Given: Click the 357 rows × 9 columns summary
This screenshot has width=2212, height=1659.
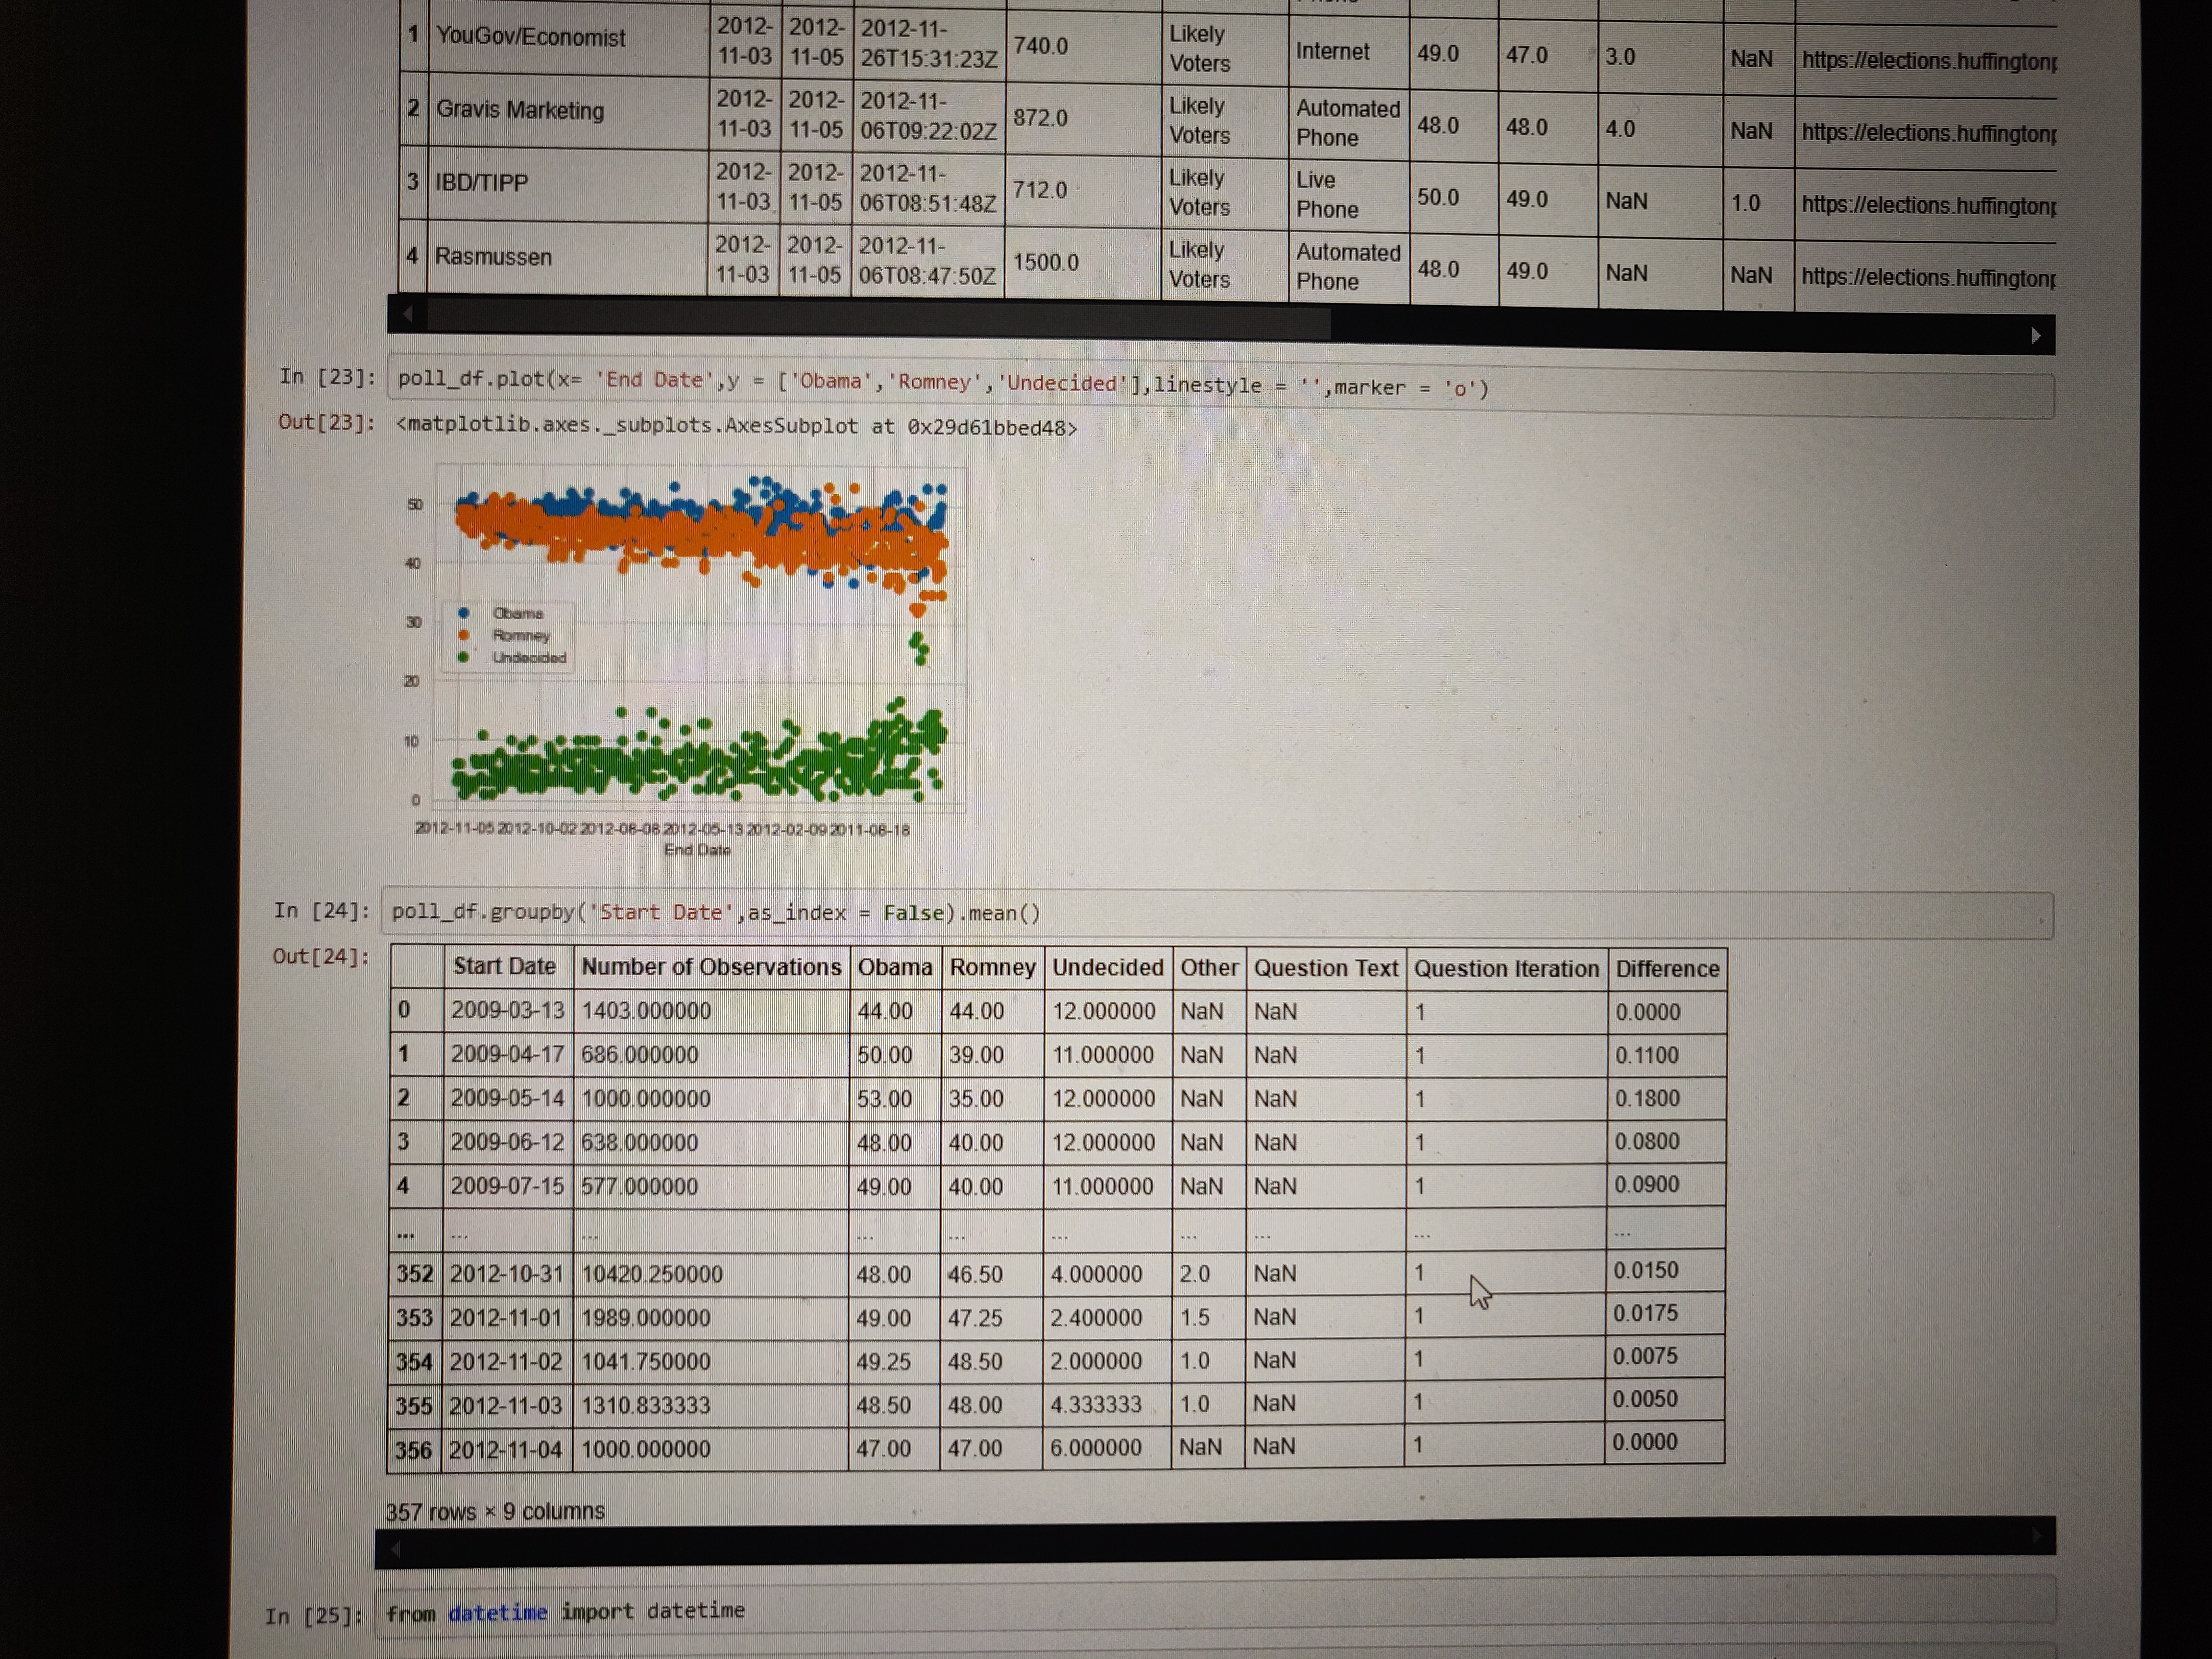Looking at the screenshot, I should 495,1511.
